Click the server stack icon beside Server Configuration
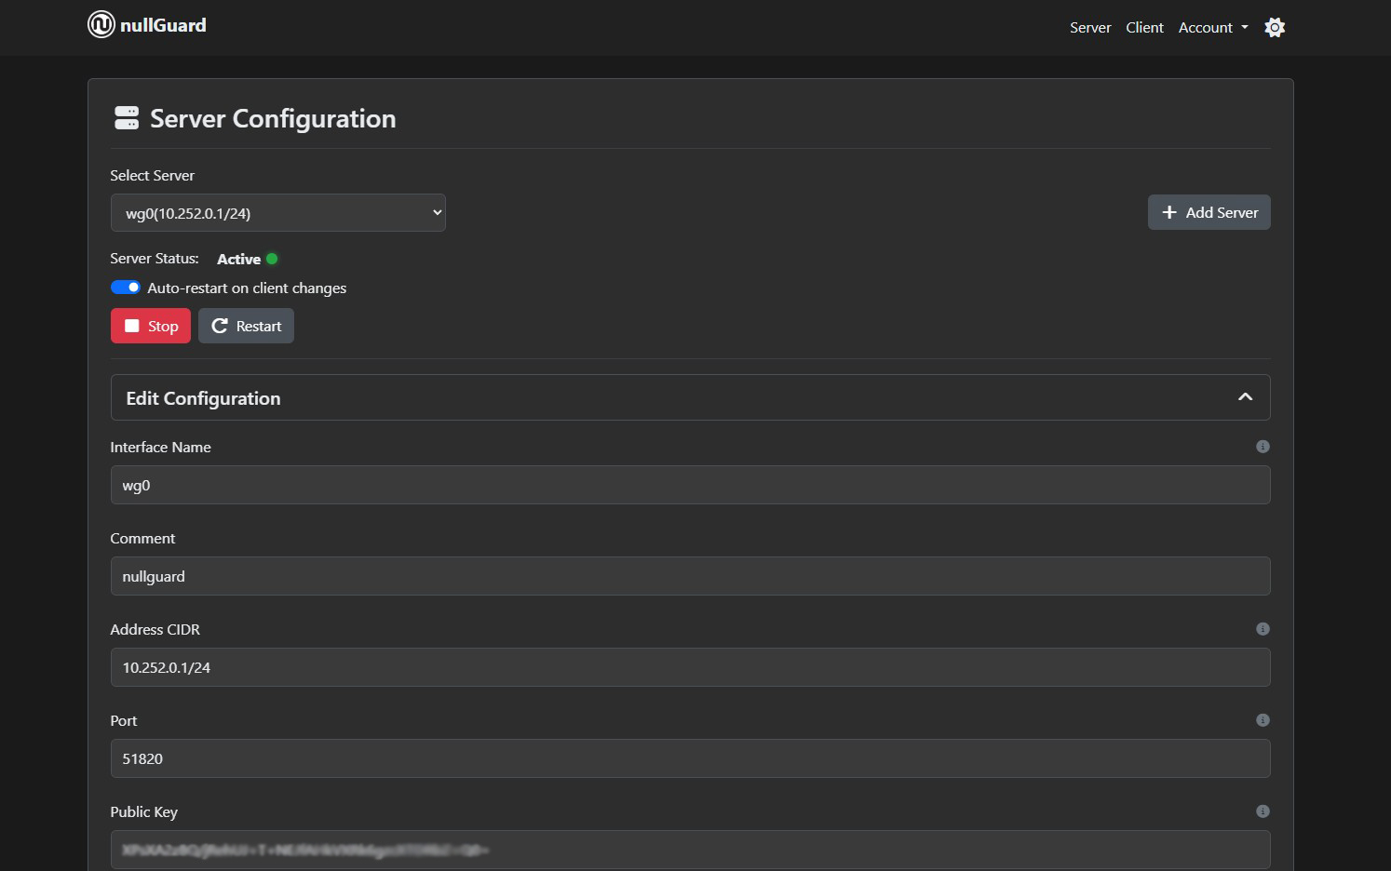 [x=127, y=117]
